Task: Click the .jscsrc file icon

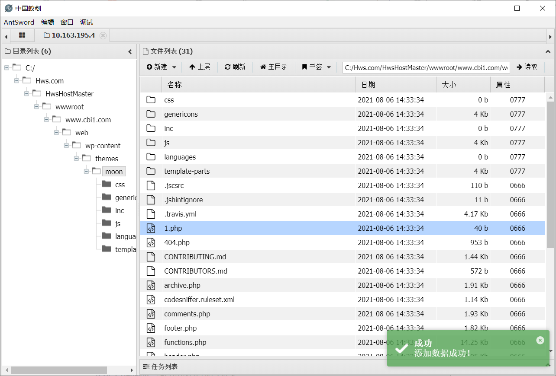Action: [151, 185]
